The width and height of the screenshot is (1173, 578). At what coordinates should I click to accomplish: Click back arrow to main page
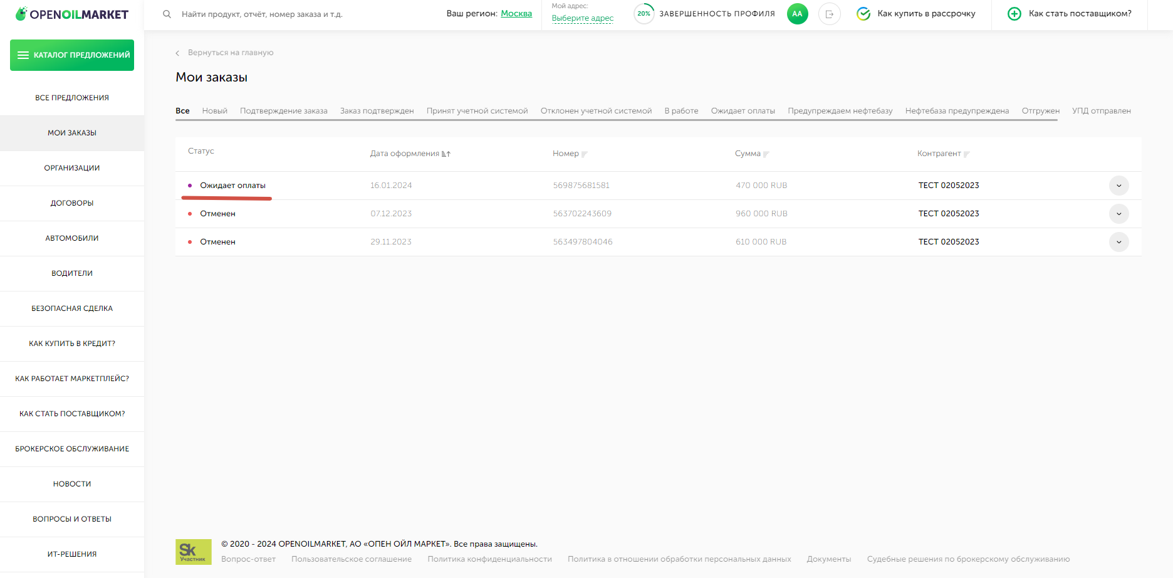tap(177, 53)
